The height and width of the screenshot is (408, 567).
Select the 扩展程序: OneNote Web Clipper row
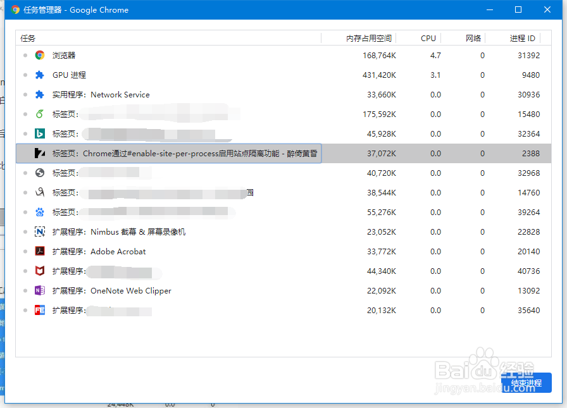(x=283, y=290)
